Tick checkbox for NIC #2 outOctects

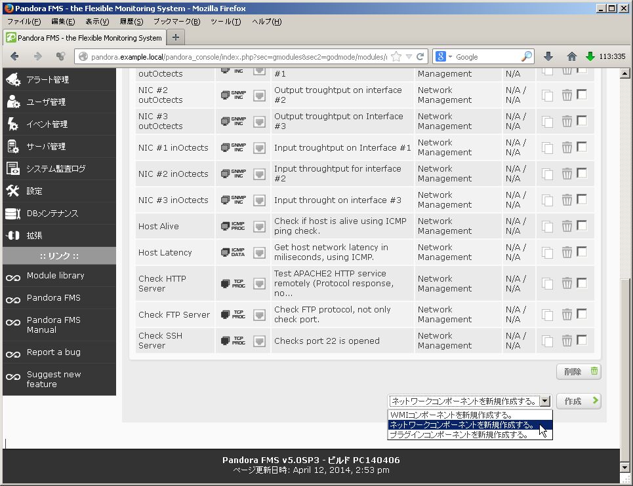(582, 94)
